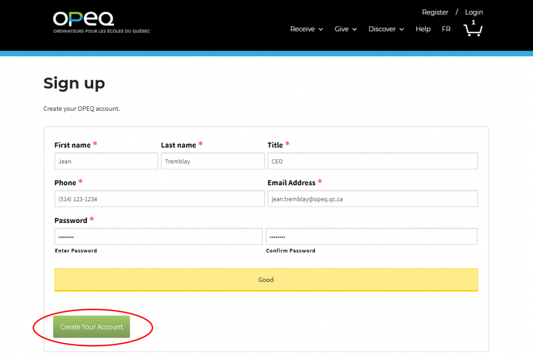Image resolution: width=533 pixels, height=361 pixels.
Task: Click the Enter Password field
Action: tap(158, 236)
